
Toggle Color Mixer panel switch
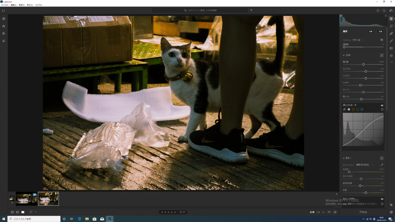[382, 199]
